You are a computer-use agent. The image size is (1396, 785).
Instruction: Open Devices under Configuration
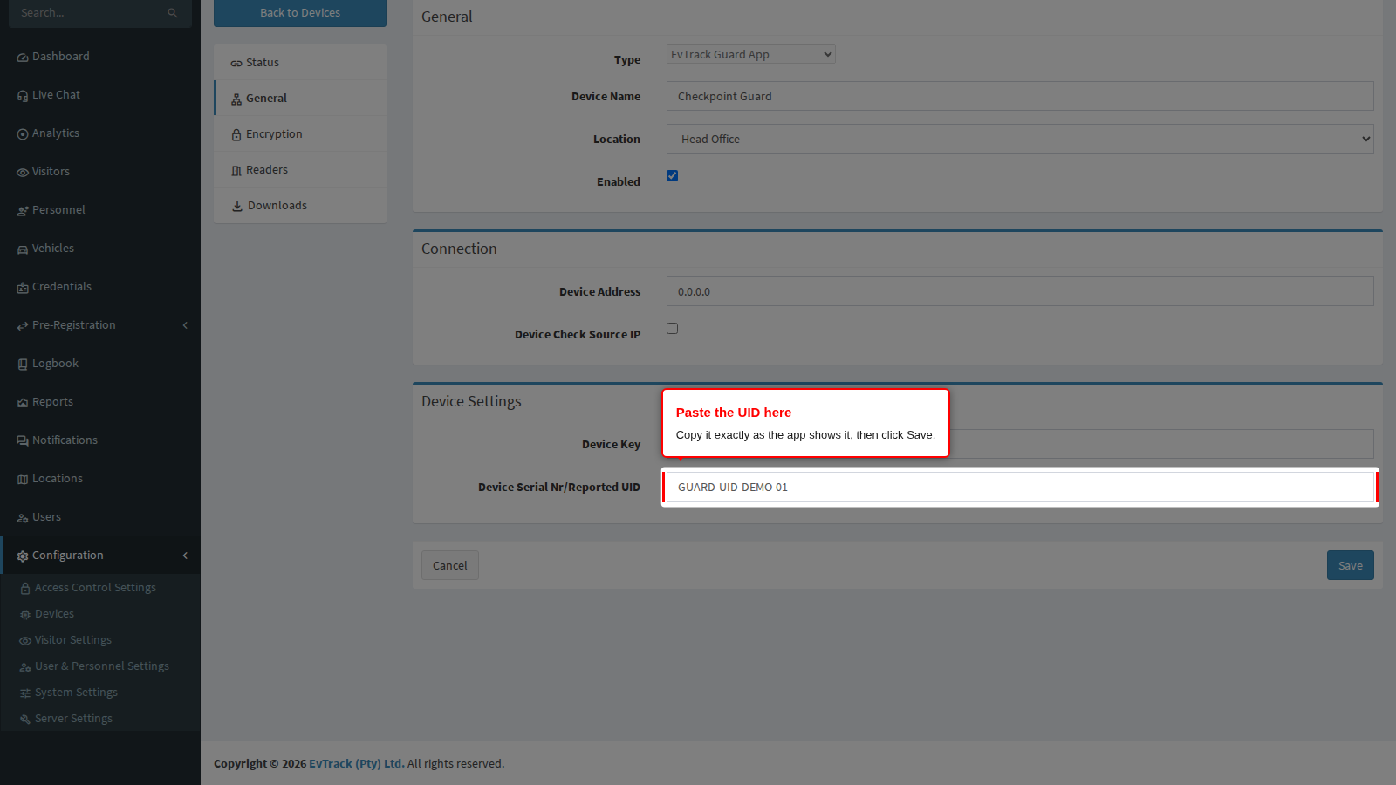click(x=54, y=614)
